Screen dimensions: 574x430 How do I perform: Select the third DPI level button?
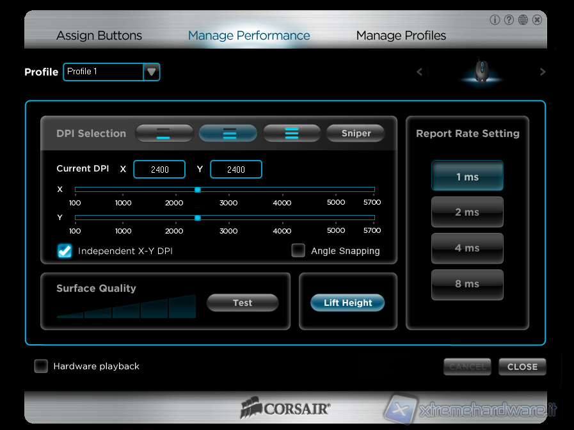tap(292, 133)
